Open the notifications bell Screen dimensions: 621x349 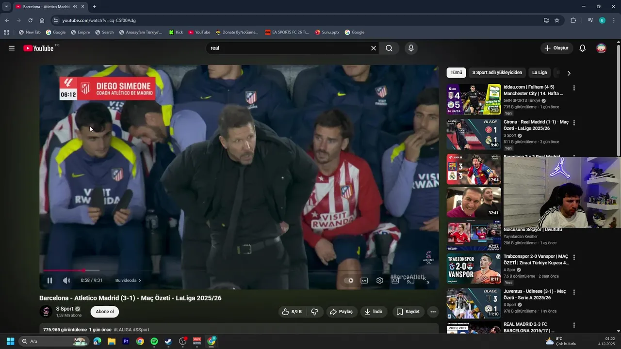tap(583, 48)
